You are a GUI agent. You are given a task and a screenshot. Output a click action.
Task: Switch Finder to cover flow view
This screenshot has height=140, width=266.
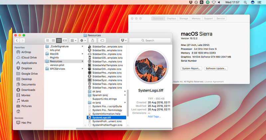[65, 40]
